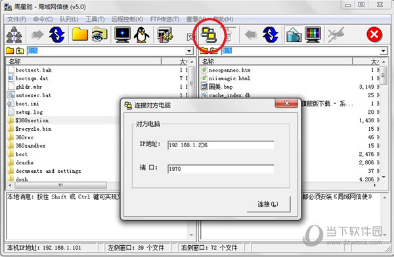Click right pane 名称 column header
The height and width of the screenshot is (257, 394).
coord(276,61)
